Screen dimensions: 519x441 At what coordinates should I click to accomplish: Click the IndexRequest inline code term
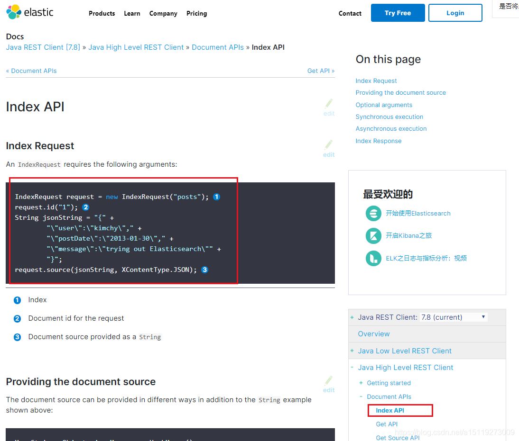pos(39,165)
